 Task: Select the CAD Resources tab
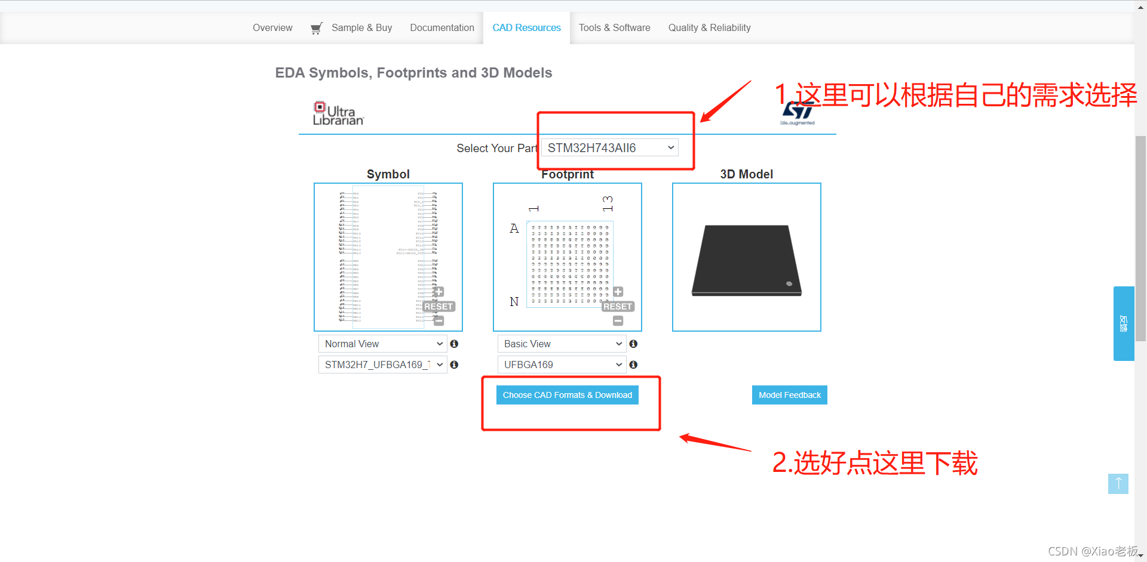coord(526,28)
